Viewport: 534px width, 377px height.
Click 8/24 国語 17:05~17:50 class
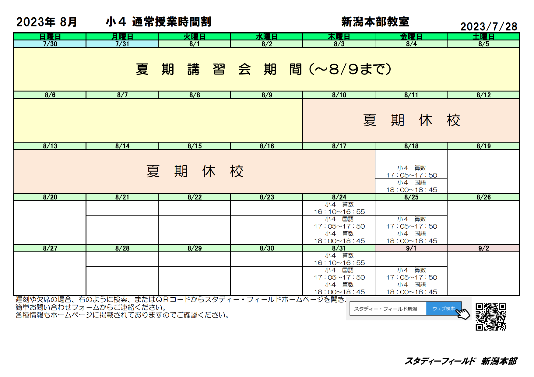click(339, 223)
